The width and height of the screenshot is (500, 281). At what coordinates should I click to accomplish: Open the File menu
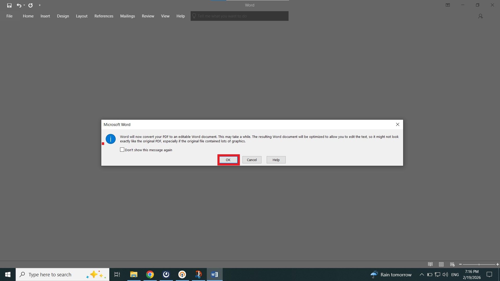tap(9, 16)
